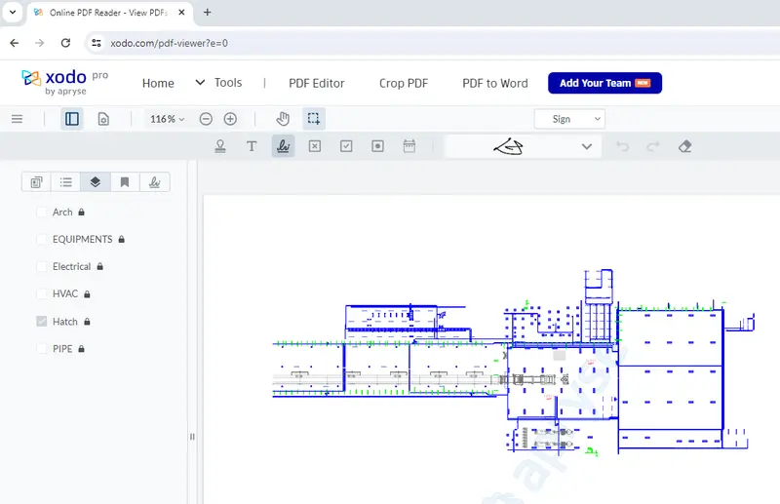This screenshot has height=504, width=780.
Task: Click the Add Your Team button
Action: [604, 83]
